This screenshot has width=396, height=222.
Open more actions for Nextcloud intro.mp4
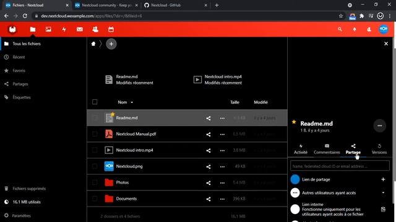point(222,150)
